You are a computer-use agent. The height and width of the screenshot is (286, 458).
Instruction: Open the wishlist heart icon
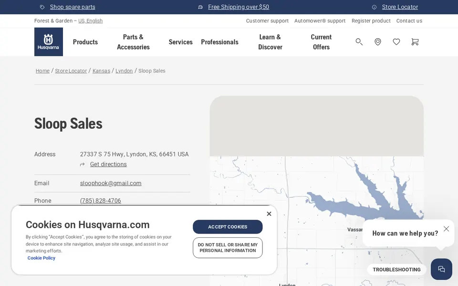tap(396, 42)
